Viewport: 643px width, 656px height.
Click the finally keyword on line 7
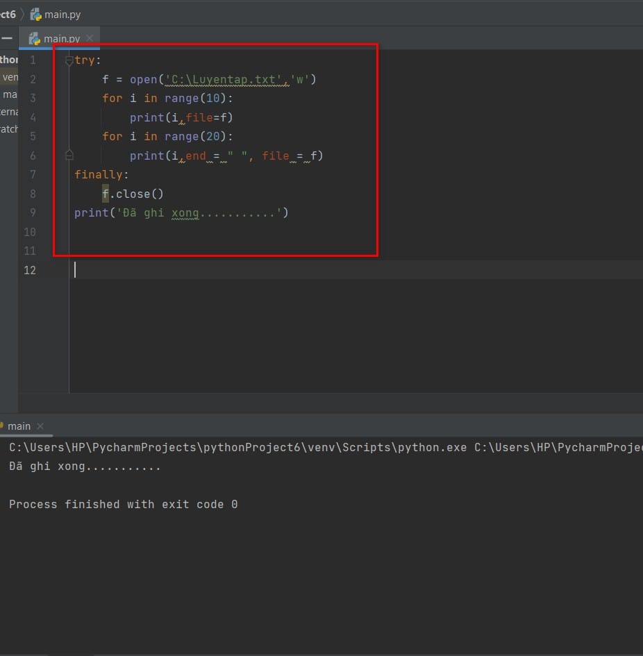click(99, 174)
